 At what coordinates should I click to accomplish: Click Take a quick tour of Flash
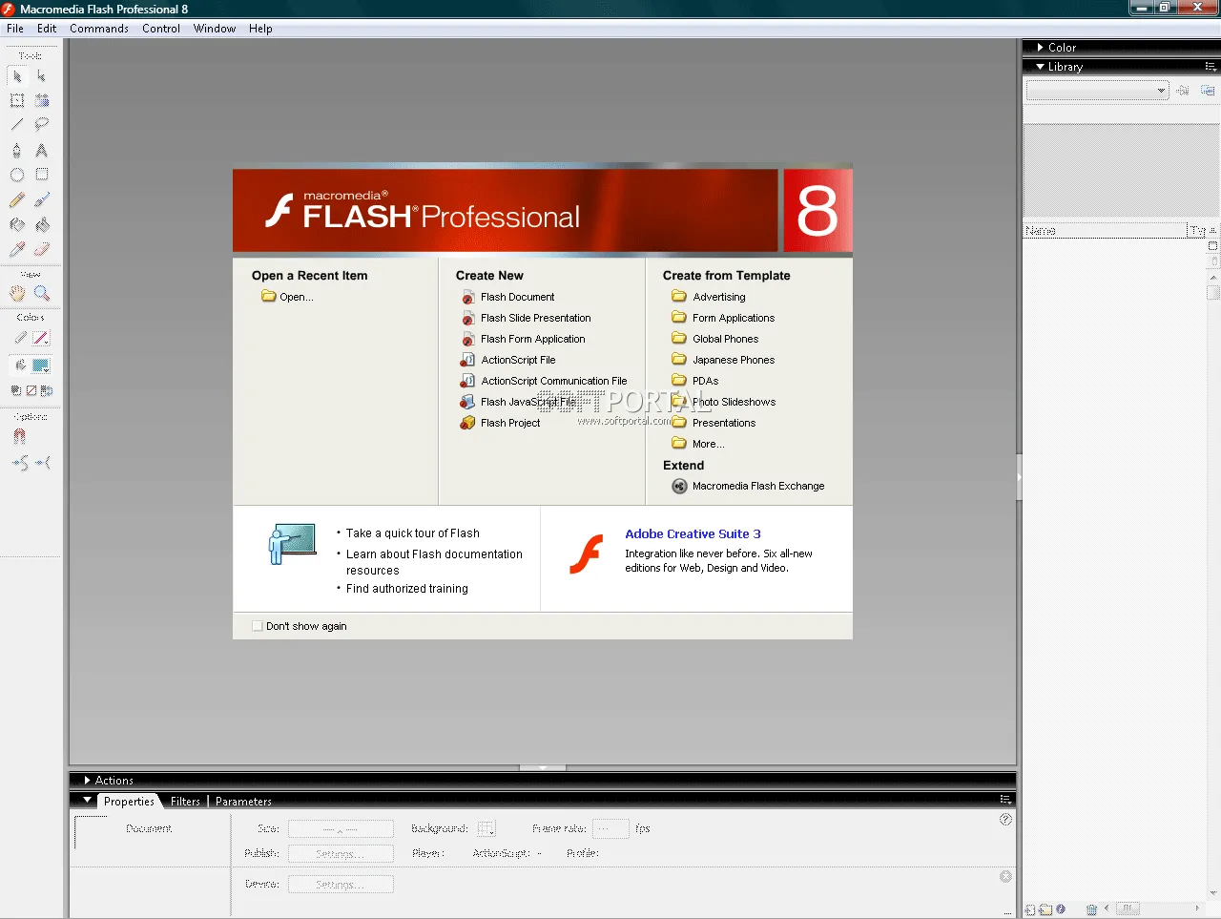coord(413,533)
